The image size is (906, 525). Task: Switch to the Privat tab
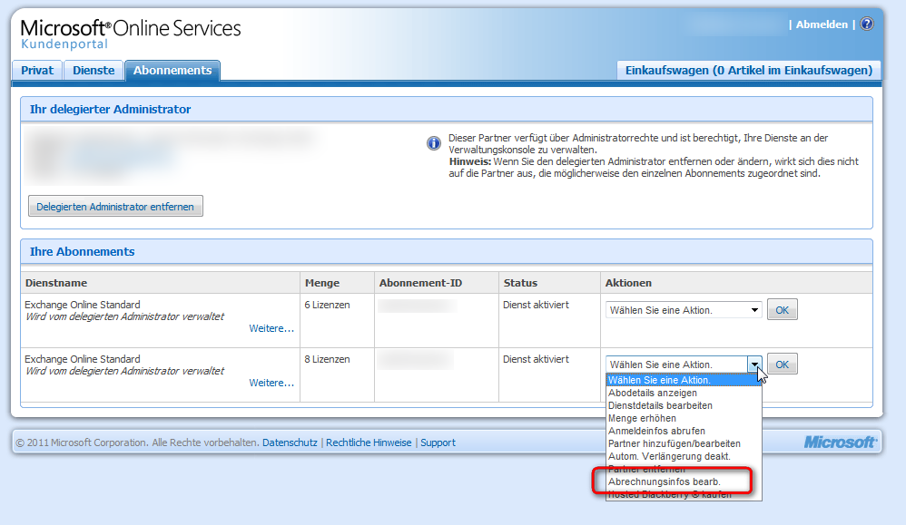point(37,71)
